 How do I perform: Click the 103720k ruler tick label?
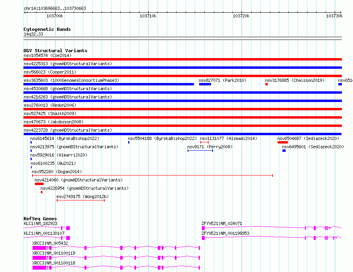click(241, 16)
